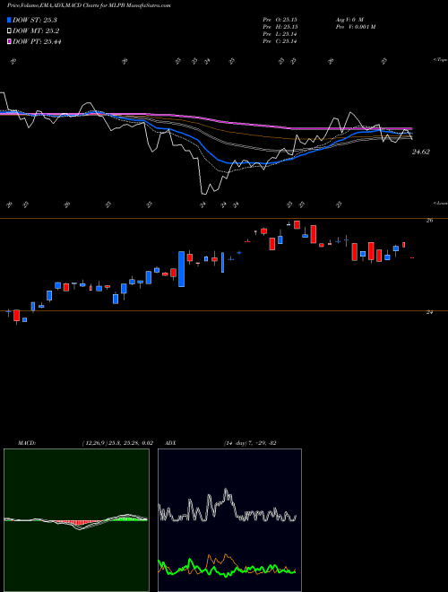Click the 26 price level axis label
Screen dimensions: 448x592
(429, 221)
